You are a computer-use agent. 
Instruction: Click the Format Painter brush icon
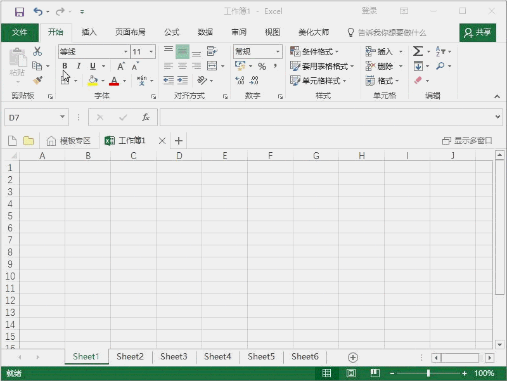click(37, 81)
